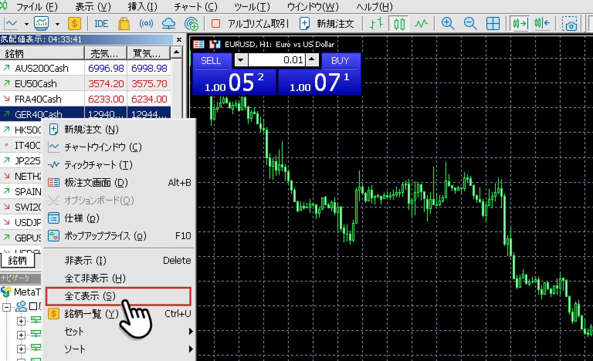
Task: Select 新規注文 (N) in context menu
Action: [x=120, y=129]
